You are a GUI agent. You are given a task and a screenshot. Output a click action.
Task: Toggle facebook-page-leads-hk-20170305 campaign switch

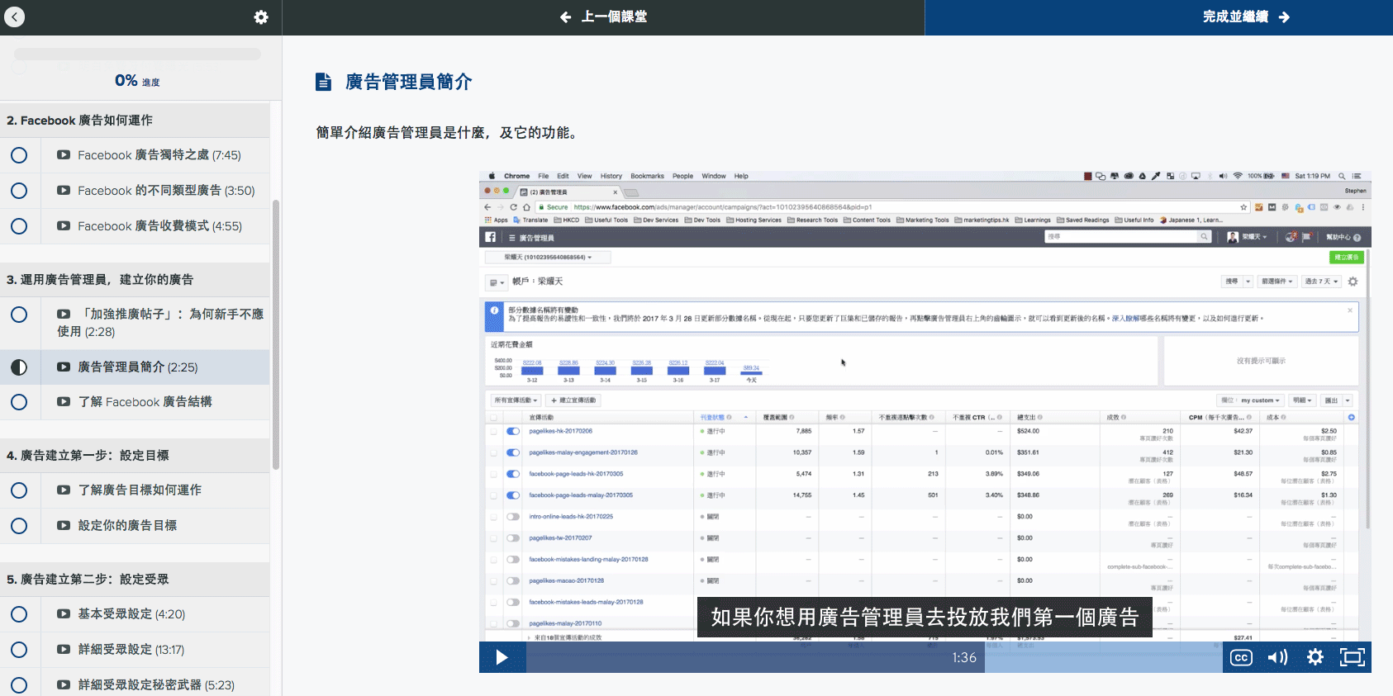pos(513,474)
